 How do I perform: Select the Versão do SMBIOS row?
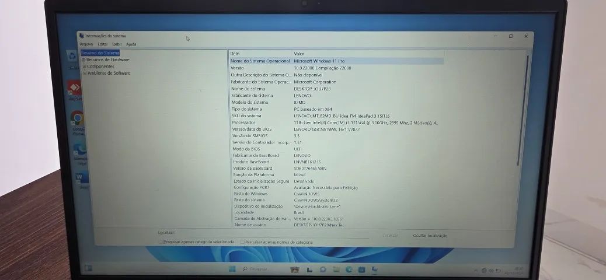pos(336,136)
